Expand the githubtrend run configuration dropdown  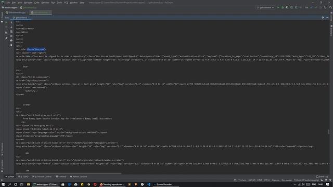[265, 8]
